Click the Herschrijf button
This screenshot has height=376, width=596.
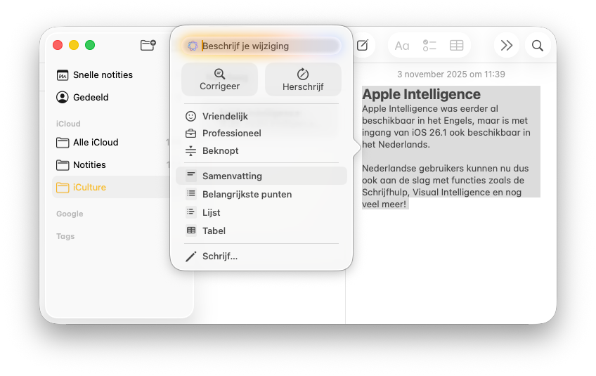(x=303, y=79)
